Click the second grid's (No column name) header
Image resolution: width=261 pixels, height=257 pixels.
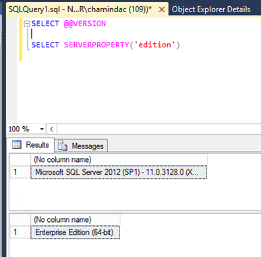(x=75, y=220)
